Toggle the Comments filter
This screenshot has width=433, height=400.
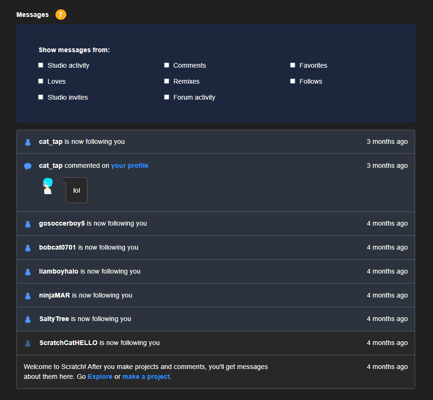166,65
